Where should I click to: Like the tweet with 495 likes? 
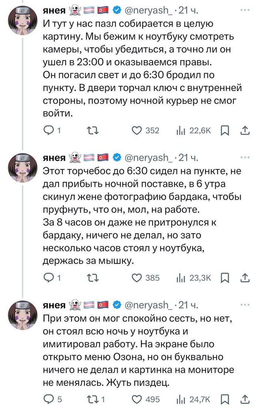tap(138, 399)
